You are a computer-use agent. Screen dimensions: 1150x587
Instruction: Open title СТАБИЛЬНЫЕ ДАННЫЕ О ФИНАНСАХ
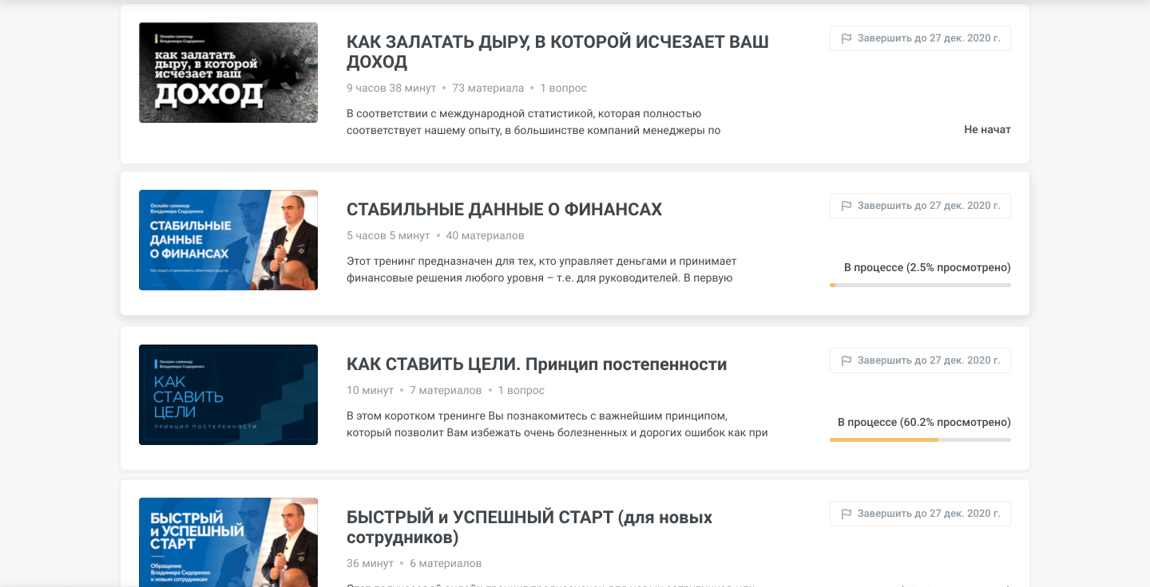coord(504,210)
